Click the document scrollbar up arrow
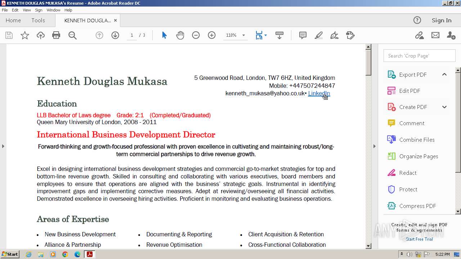The image size is (461, 259). [x=368, y=47]
